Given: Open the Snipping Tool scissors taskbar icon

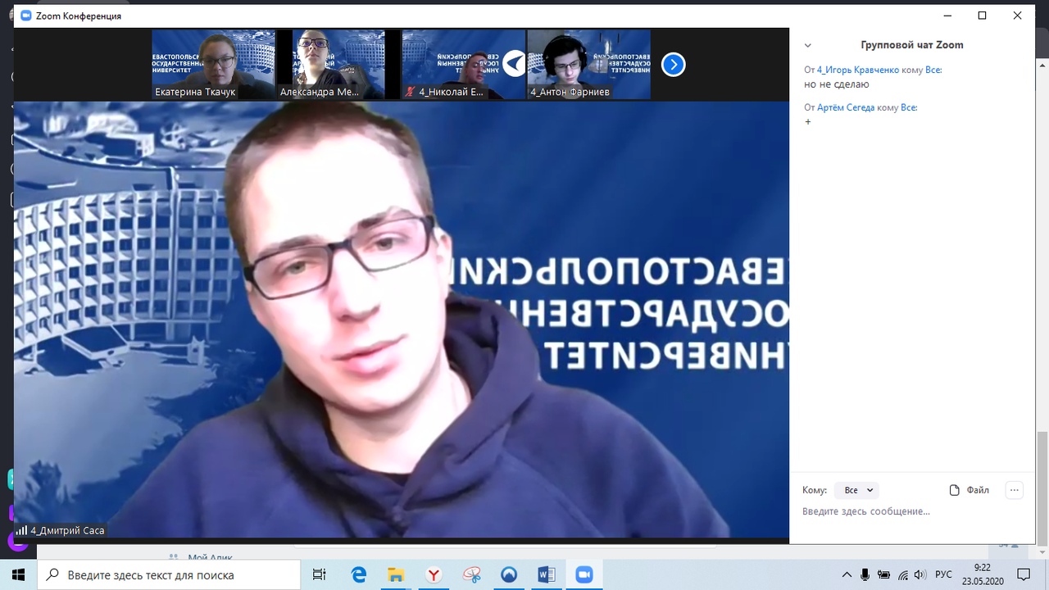Looking at the screenshot, I should point(471,574).
